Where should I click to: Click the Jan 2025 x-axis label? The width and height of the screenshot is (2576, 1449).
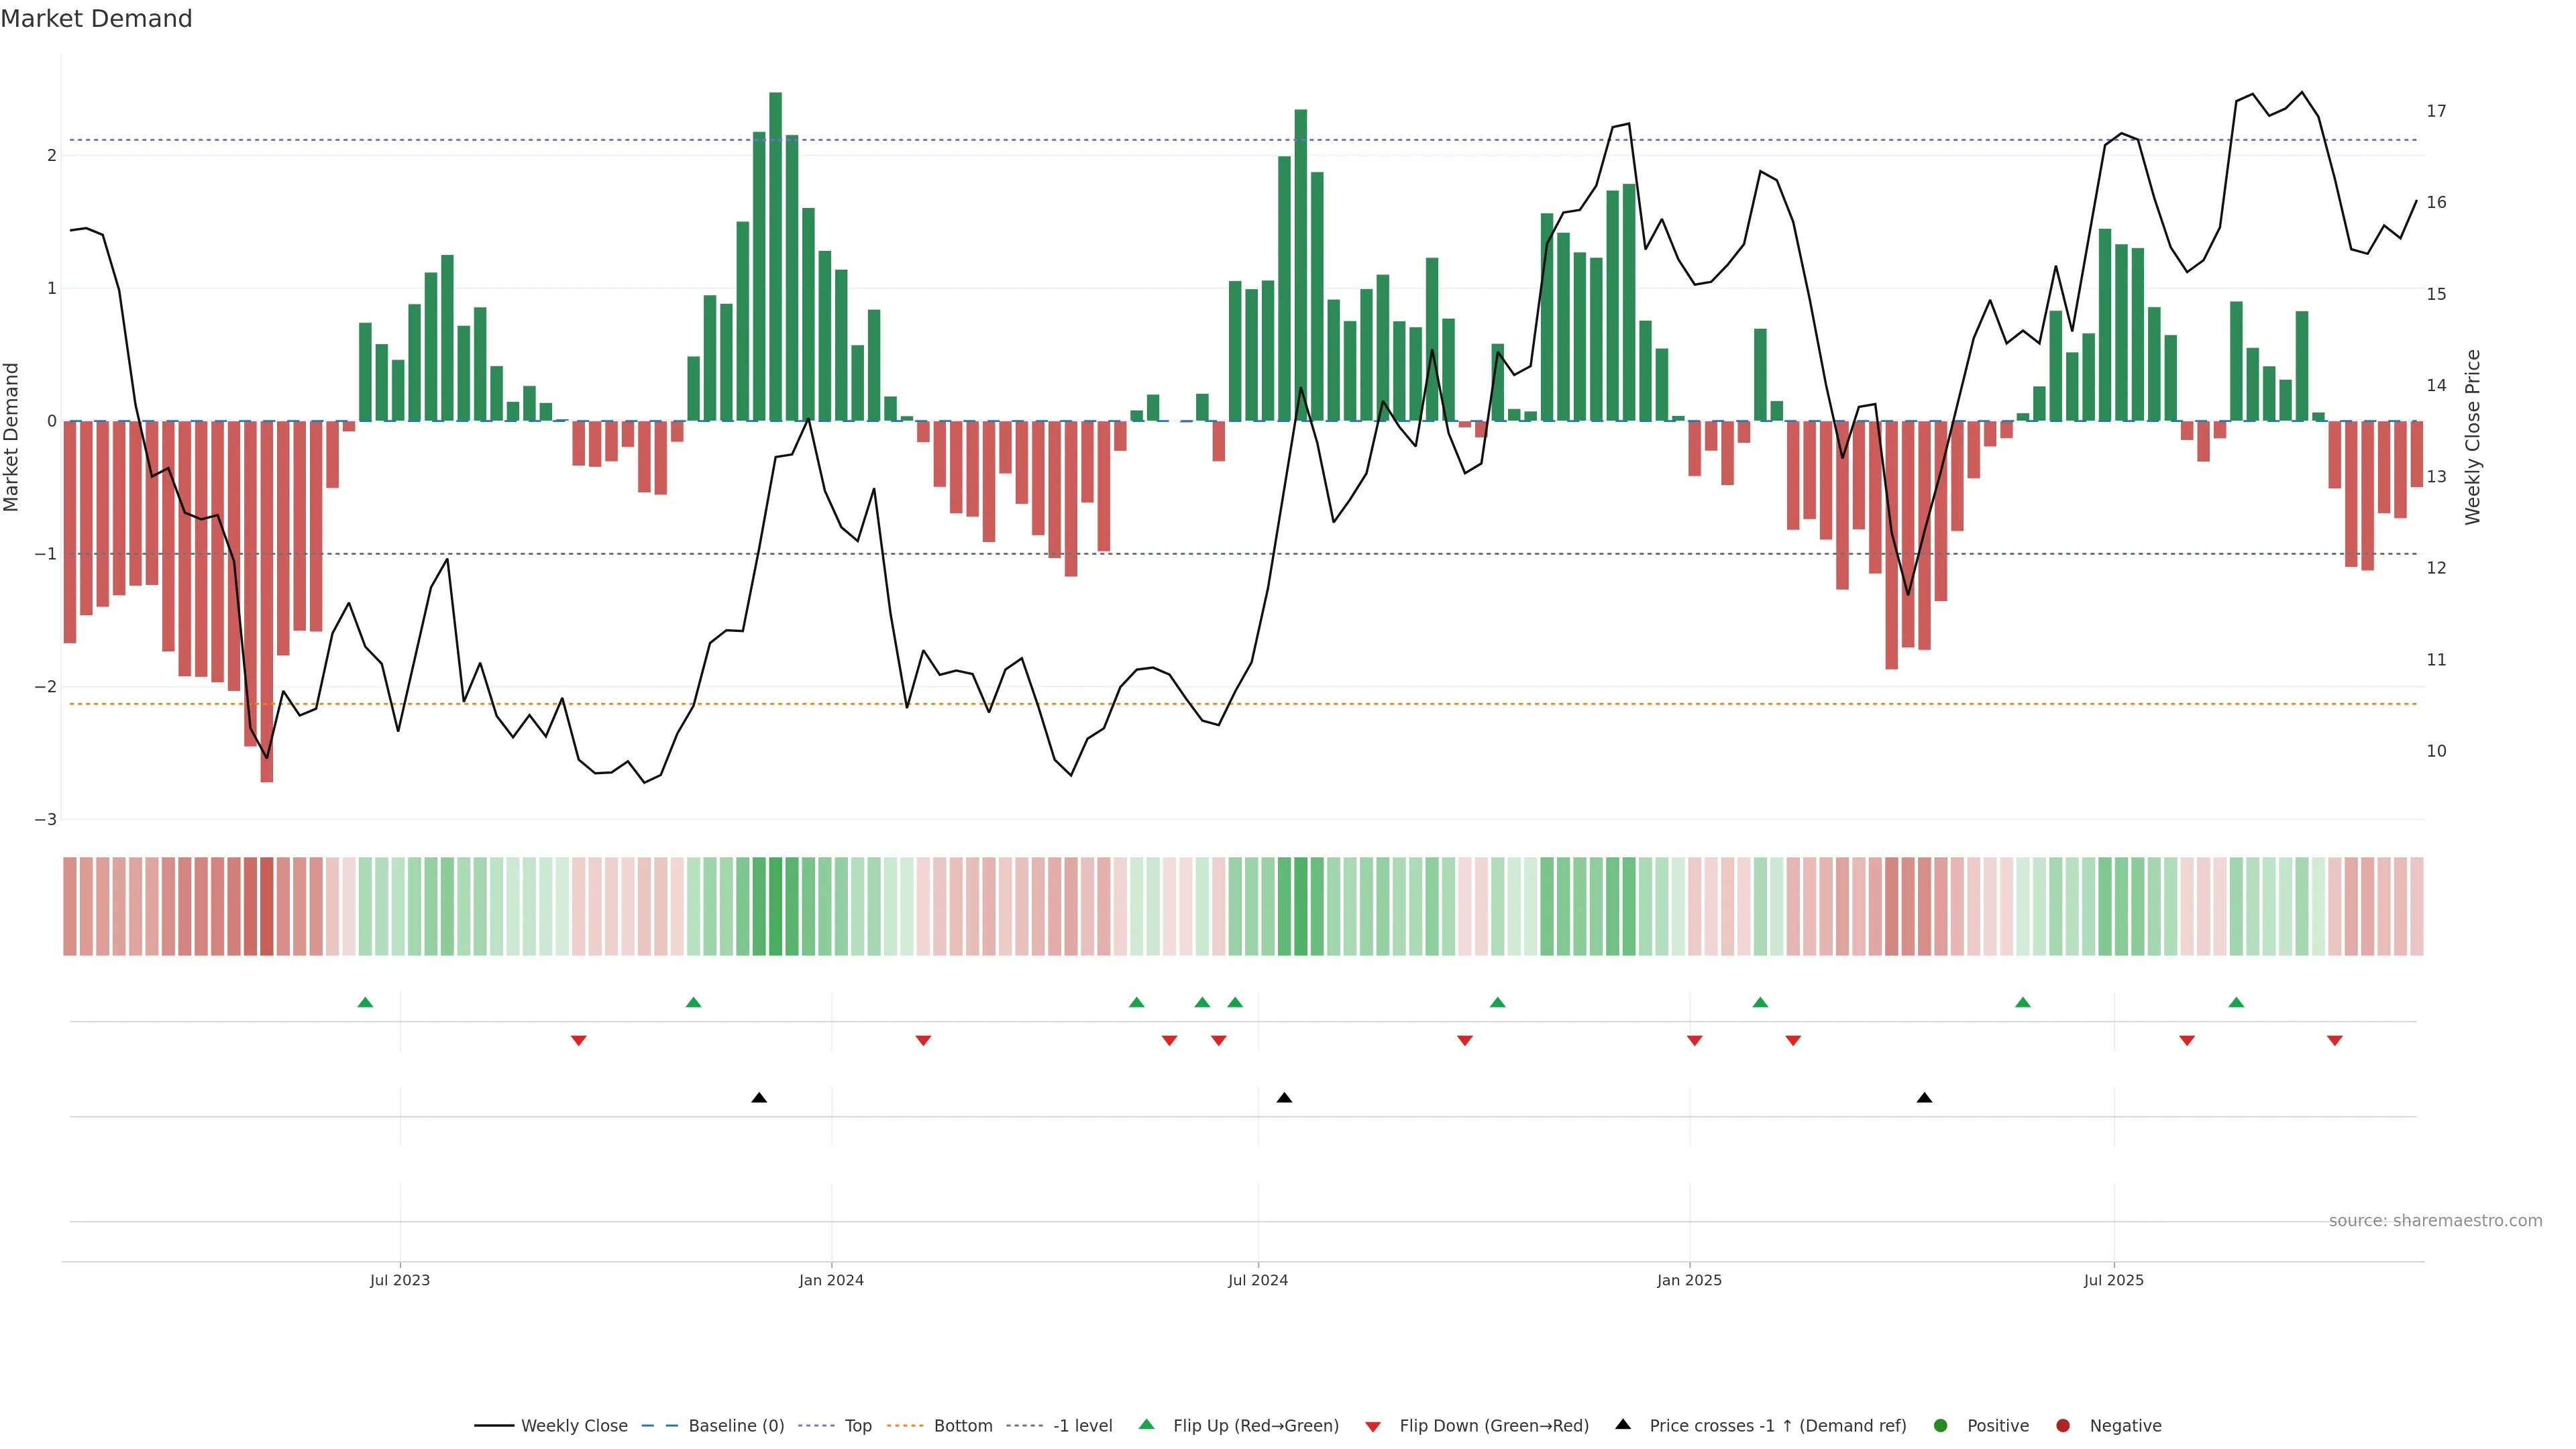[x=1689, y=1280]
